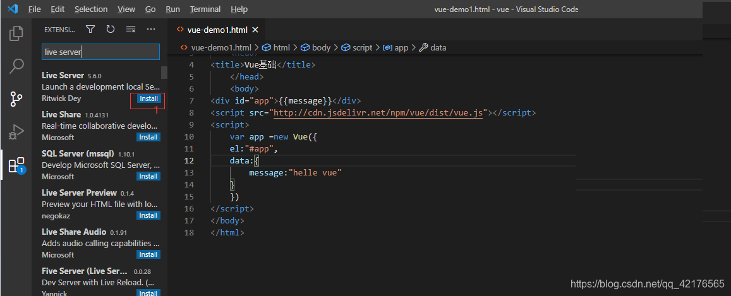Select Five Server (Live Server) extension title
The width and height of the screenshot is (731, 296).
[85, 271]
